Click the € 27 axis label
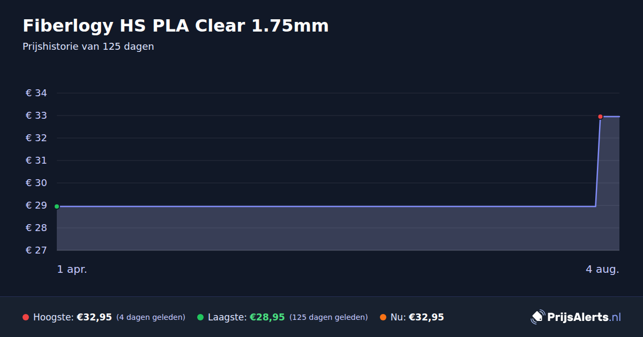Viewport: 643px width, 337px height. click(36, 250)
